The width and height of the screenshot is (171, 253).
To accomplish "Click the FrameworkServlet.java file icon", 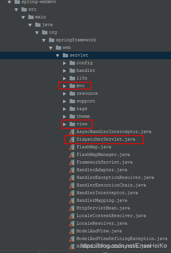I will point(72,162).
